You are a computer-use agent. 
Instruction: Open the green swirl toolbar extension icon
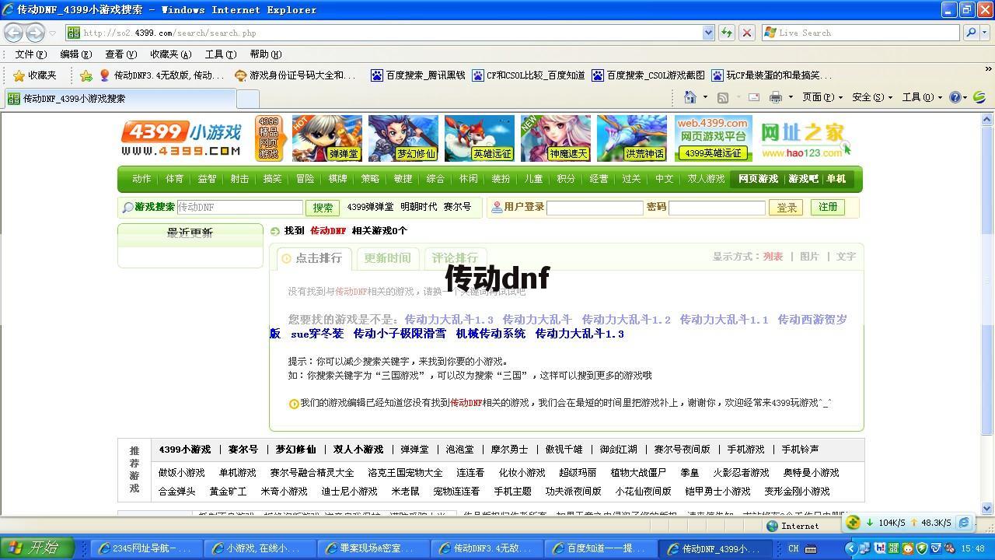pyautogui.click(x=979, y=97)
